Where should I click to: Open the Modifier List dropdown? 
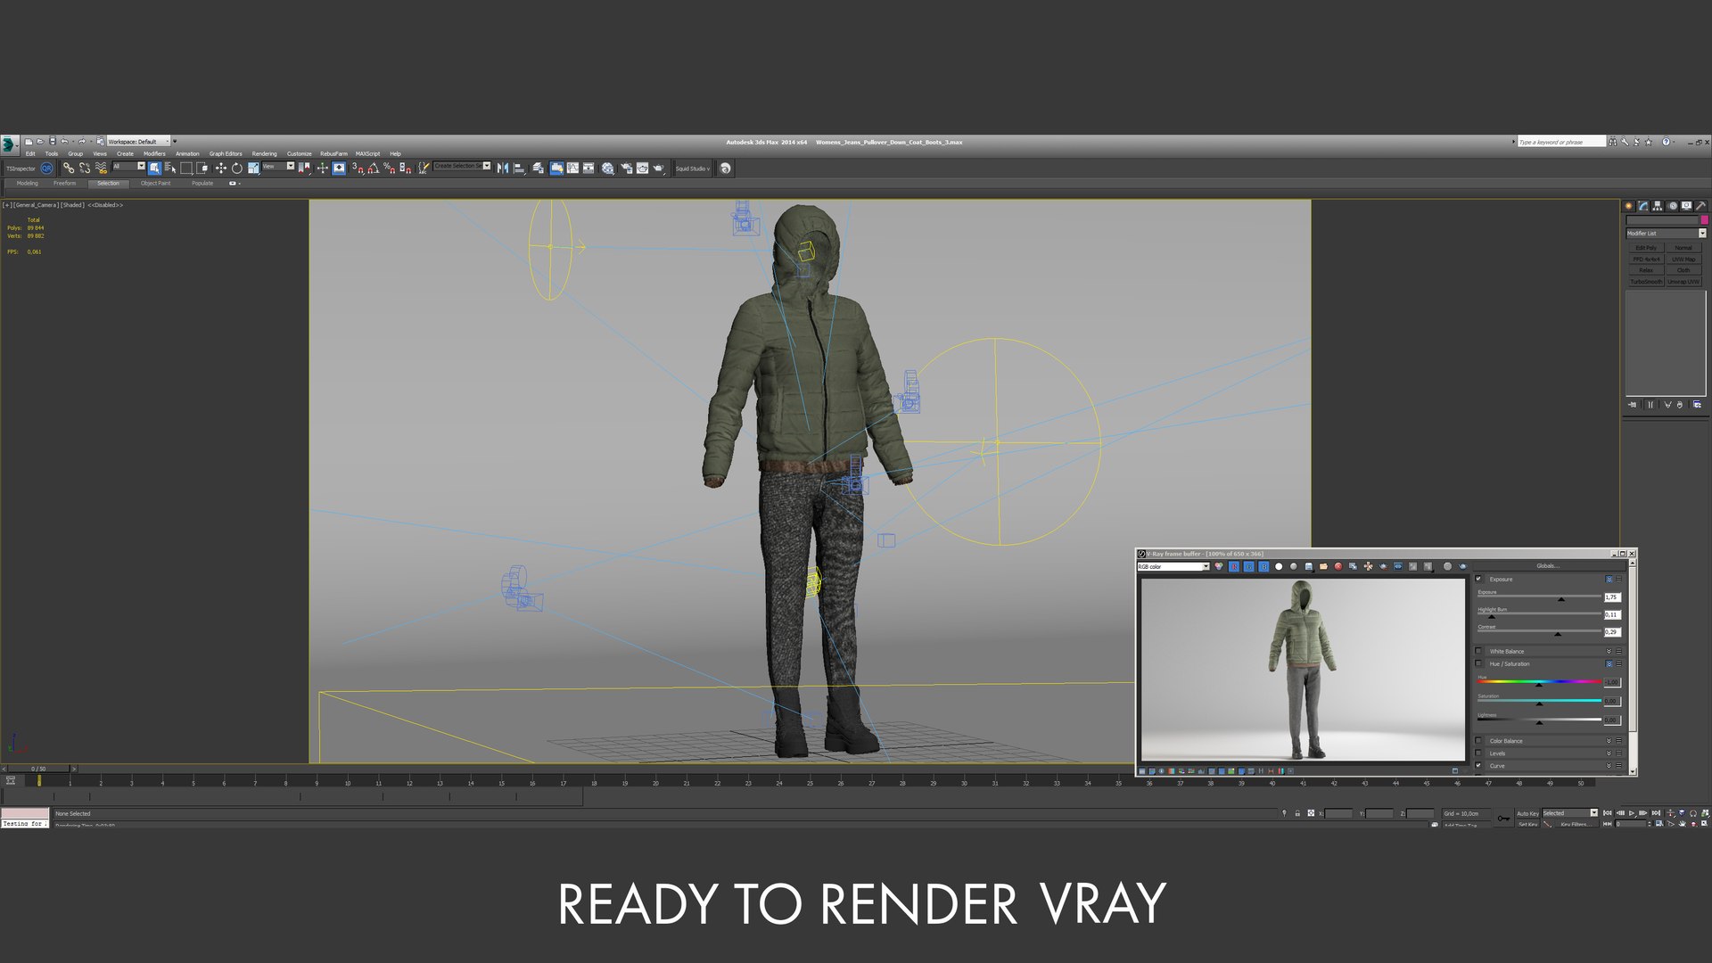pos(1666,233)
